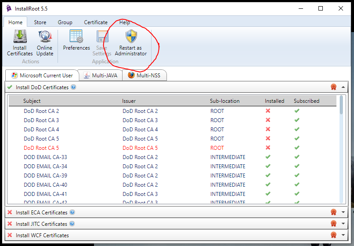Viewport: 354px width, 246px height.
Task: Select the red DoD Root CA 5 row
Action: pos(173,148)
